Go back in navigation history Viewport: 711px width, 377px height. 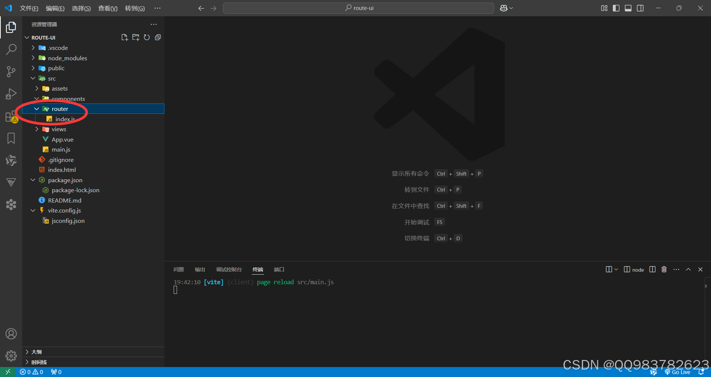tap(201, 8)
